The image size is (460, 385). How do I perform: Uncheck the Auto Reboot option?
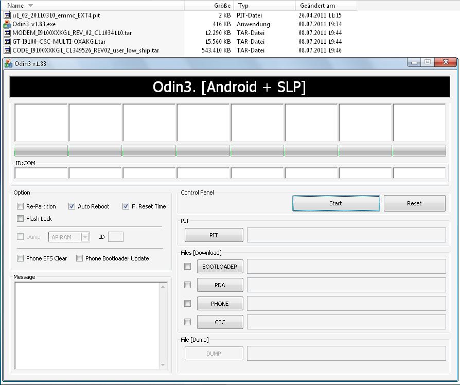pyautogui.click(x=72, y=206)
